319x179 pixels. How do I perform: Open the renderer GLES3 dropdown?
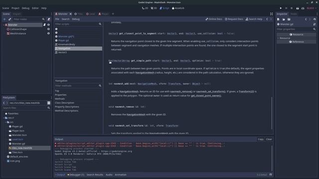coord(312,8)
